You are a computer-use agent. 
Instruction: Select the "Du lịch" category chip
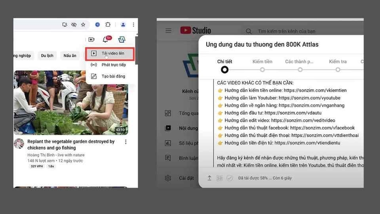coord(47,56)
